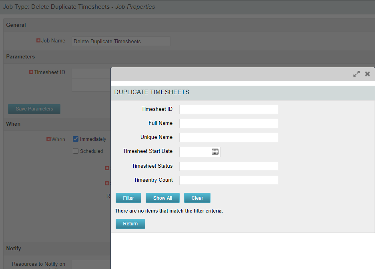
Task: Enable the Scheduled checkbox
Action: coord(76,151)
